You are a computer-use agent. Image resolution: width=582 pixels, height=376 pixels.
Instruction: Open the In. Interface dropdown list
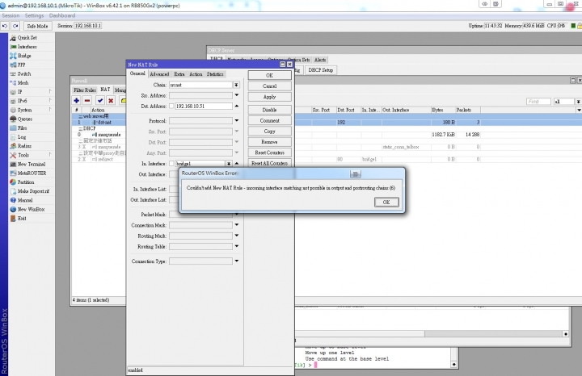[x=229, y=163]
